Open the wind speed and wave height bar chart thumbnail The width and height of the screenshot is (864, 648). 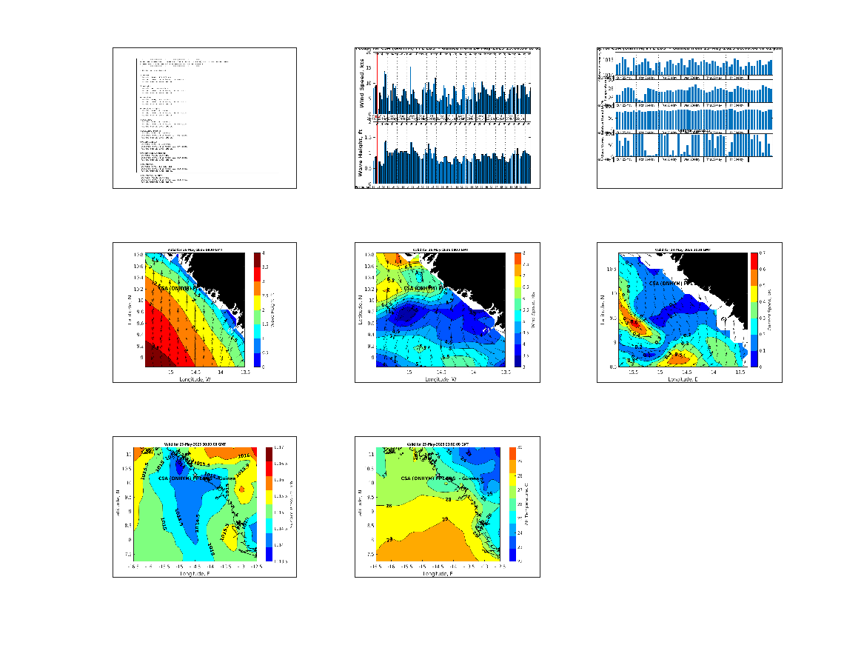tap(447, 118)
